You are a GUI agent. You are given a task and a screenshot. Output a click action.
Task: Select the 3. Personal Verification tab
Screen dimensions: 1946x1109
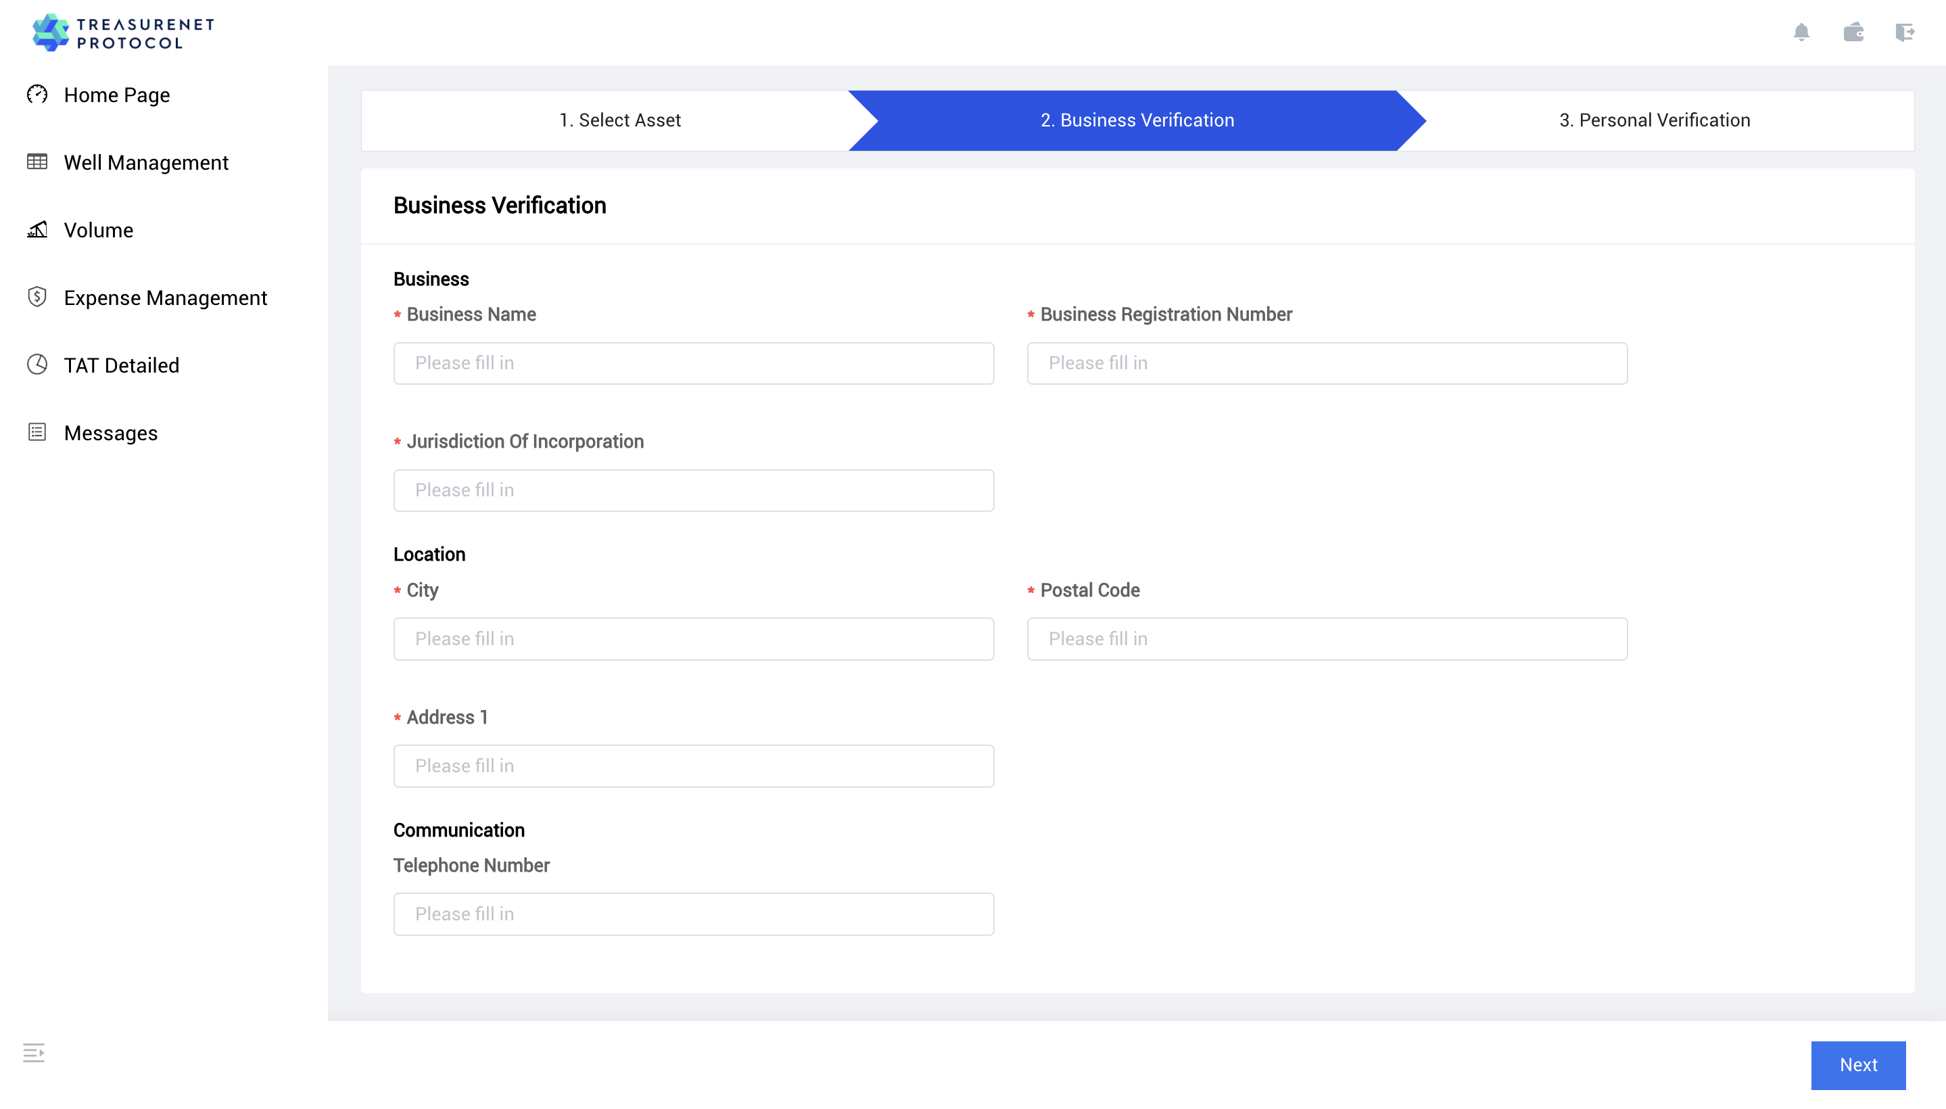[1653, 120]
